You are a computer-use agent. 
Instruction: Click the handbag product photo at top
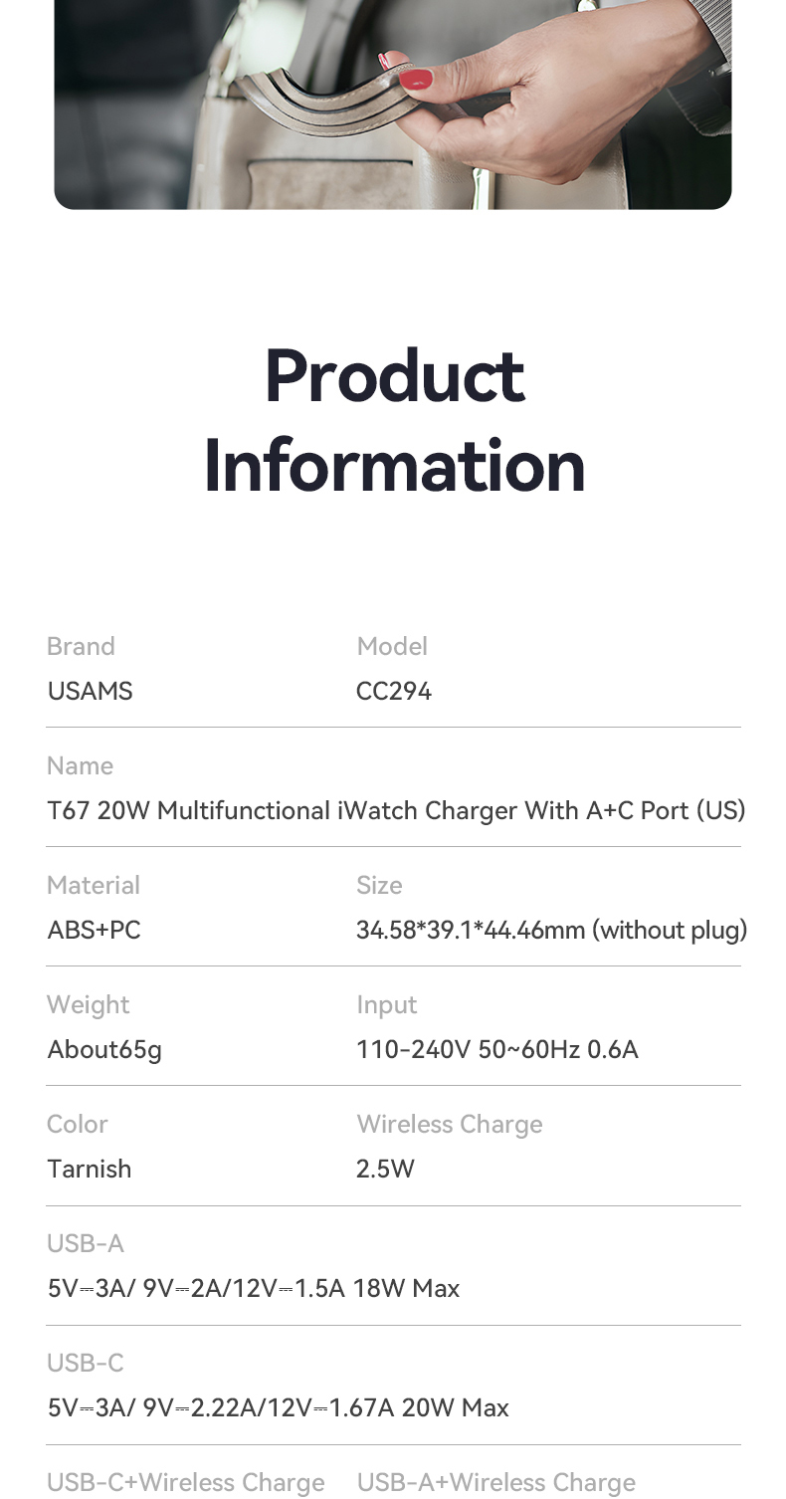coord(393,105)
